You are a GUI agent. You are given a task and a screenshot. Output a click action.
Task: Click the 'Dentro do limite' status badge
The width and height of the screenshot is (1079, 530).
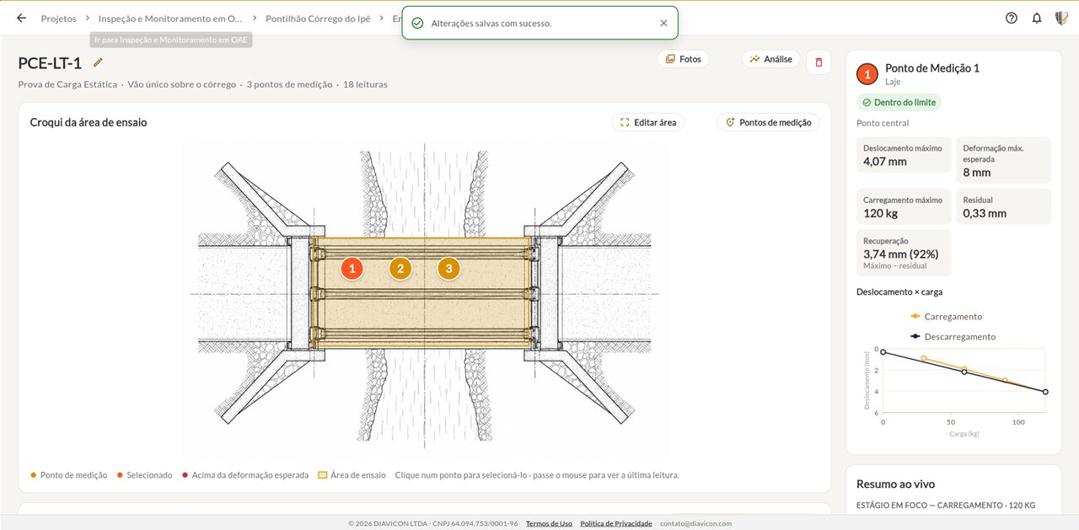pos(899,103)
